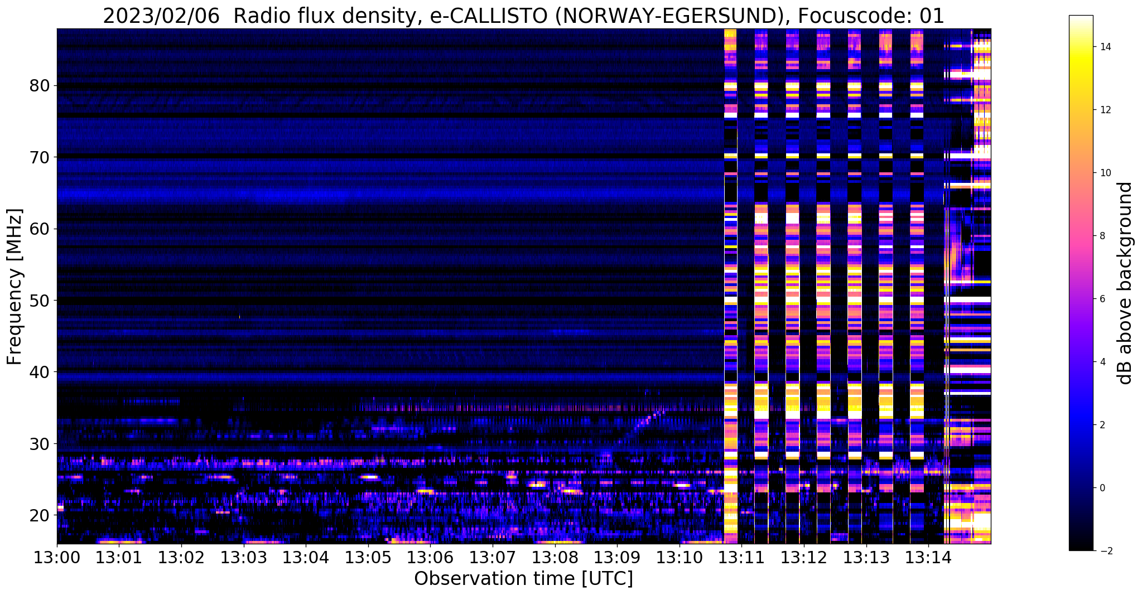1142x595 pixels.
Task: Click the 13:00 time tick label
Action: (x=57, y=557)
